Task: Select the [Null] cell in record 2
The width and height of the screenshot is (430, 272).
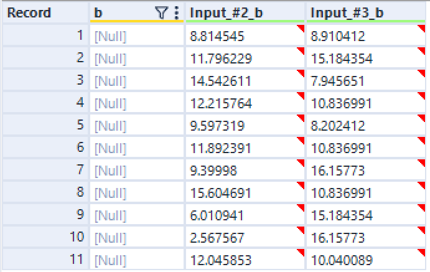Action: pos(137,57)
